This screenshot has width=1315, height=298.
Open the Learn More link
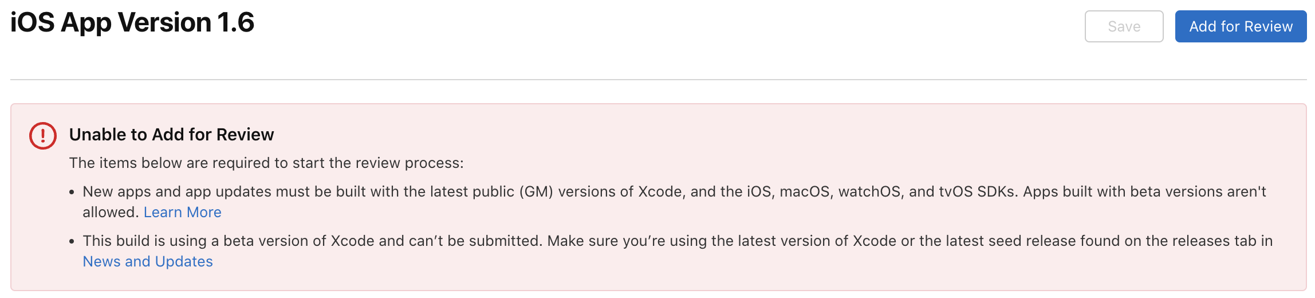(x=182, y=212)
